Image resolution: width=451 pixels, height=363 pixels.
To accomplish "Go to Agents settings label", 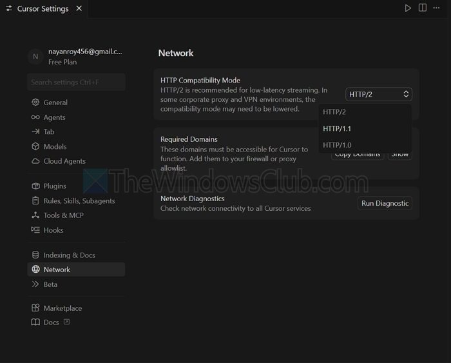I will click(54, 117).
